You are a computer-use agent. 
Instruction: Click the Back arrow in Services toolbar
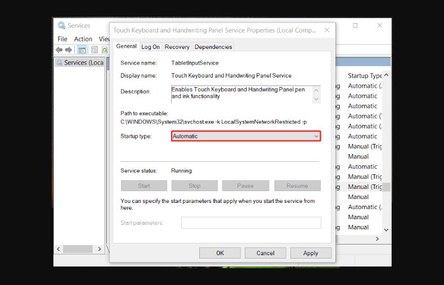pos(59,50)
